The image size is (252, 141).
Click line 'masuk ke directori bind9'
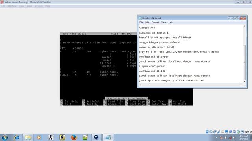tap(157, 47)
